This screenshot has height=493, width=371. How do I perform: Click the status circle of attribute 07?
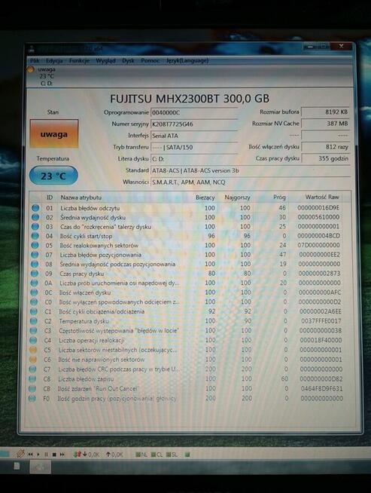click(x=35, y=255)
